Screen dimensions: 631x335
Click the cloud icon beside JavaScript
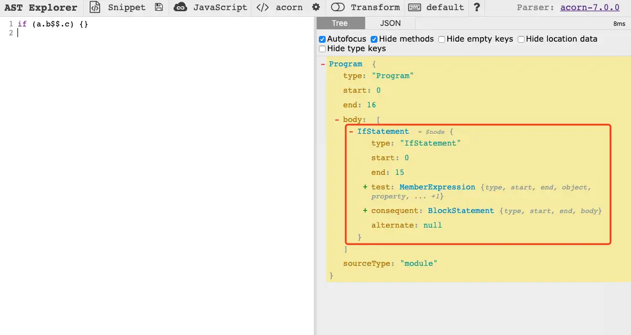(180, 7)
